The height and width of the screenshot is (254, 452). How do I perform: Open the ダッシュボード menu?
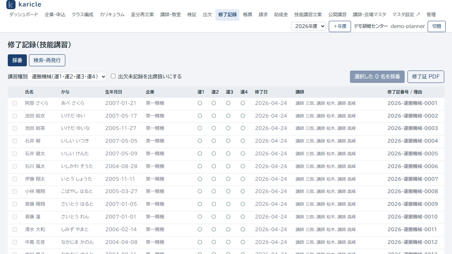(24, 15)
